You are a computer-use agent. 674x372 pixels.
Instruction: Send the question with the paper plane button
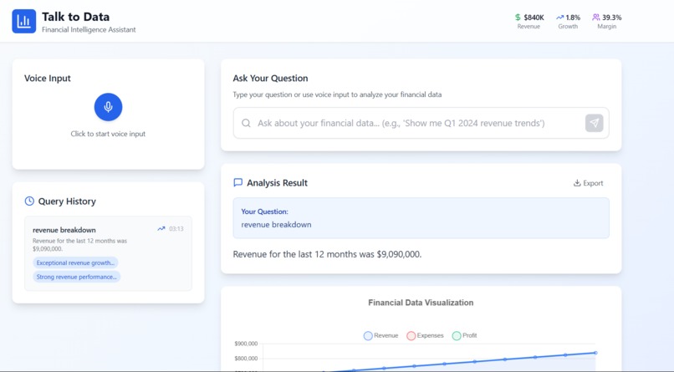coord(594,123)
